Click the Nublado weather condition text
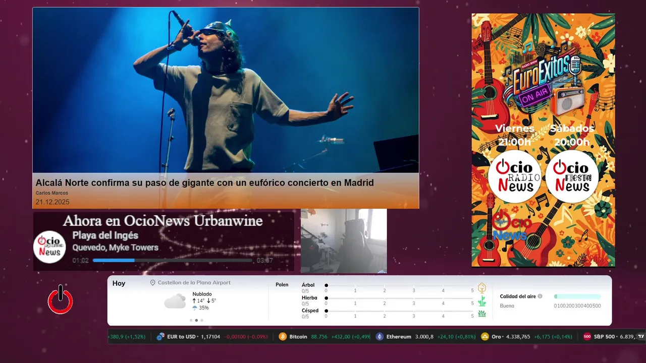 click(202, 294)
